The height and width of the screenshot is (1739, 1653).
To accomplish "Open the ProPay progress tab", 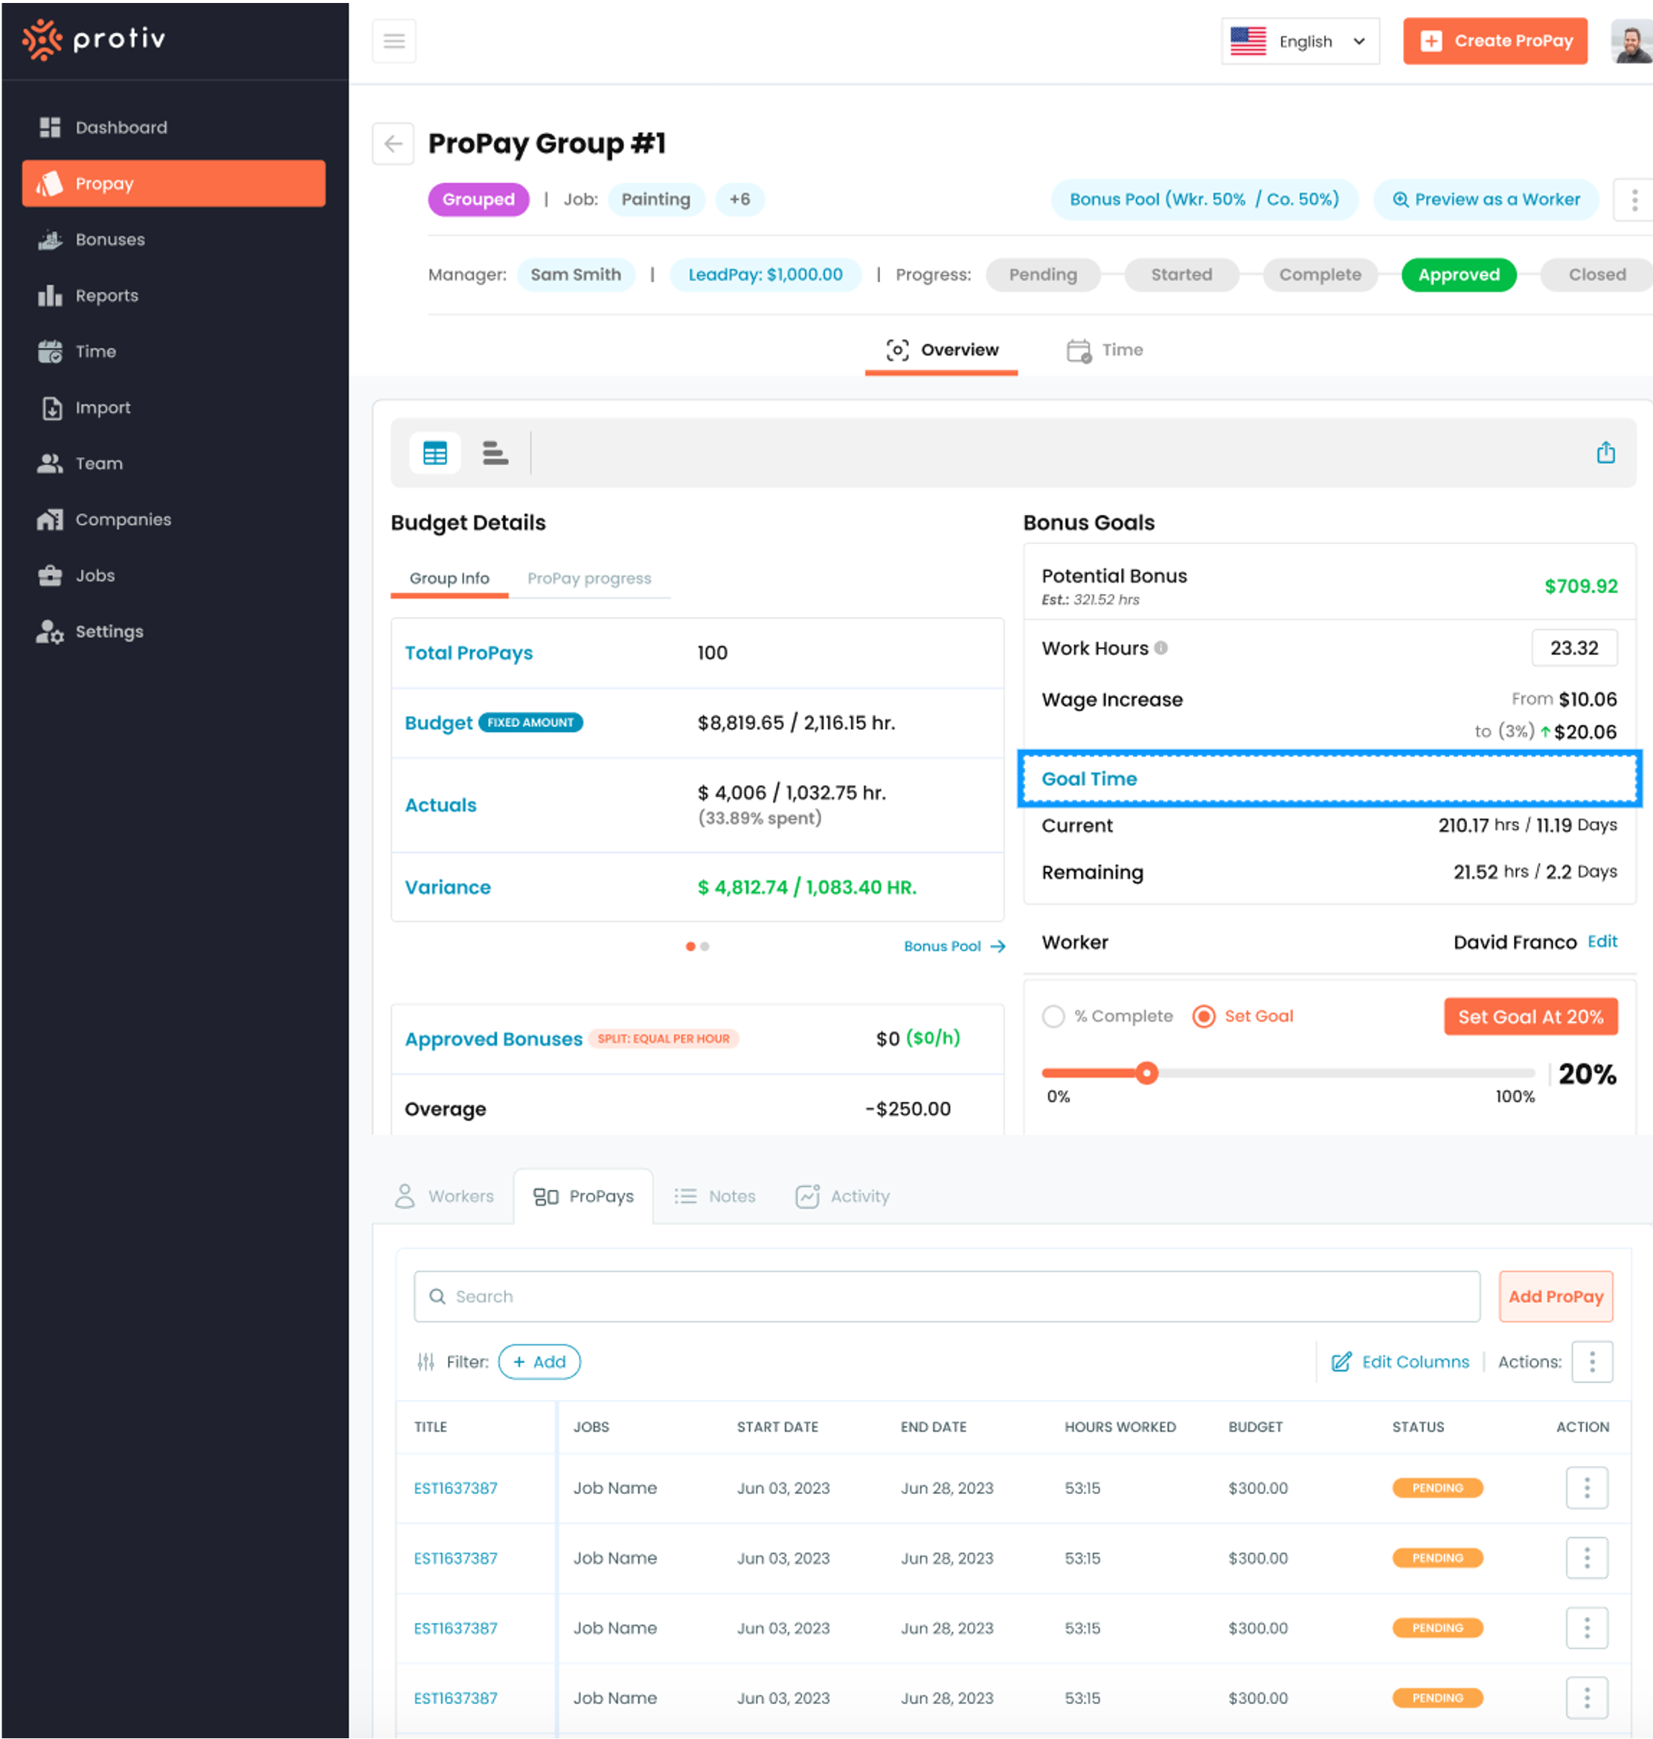I will click(588, 578).
